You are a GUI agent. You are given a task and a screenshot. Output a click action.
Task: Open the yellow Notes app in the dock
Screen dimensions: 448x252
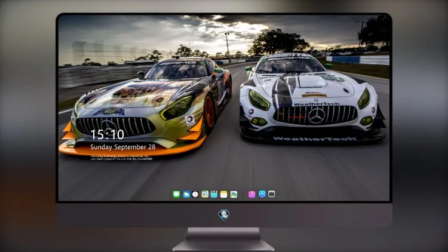(x=224, y=194)
